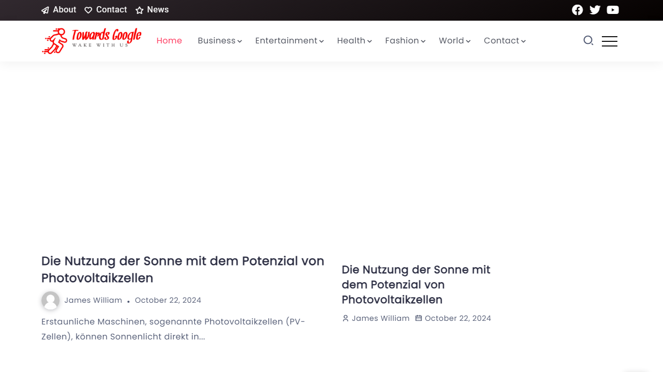
Task: Open the News link in top bar
Action: (157, 10)
